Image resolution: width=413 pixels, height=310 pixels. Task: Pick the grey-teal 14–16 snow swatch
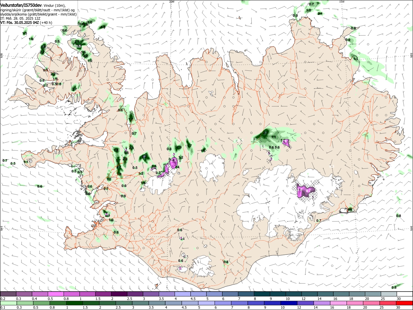[325, 294]
